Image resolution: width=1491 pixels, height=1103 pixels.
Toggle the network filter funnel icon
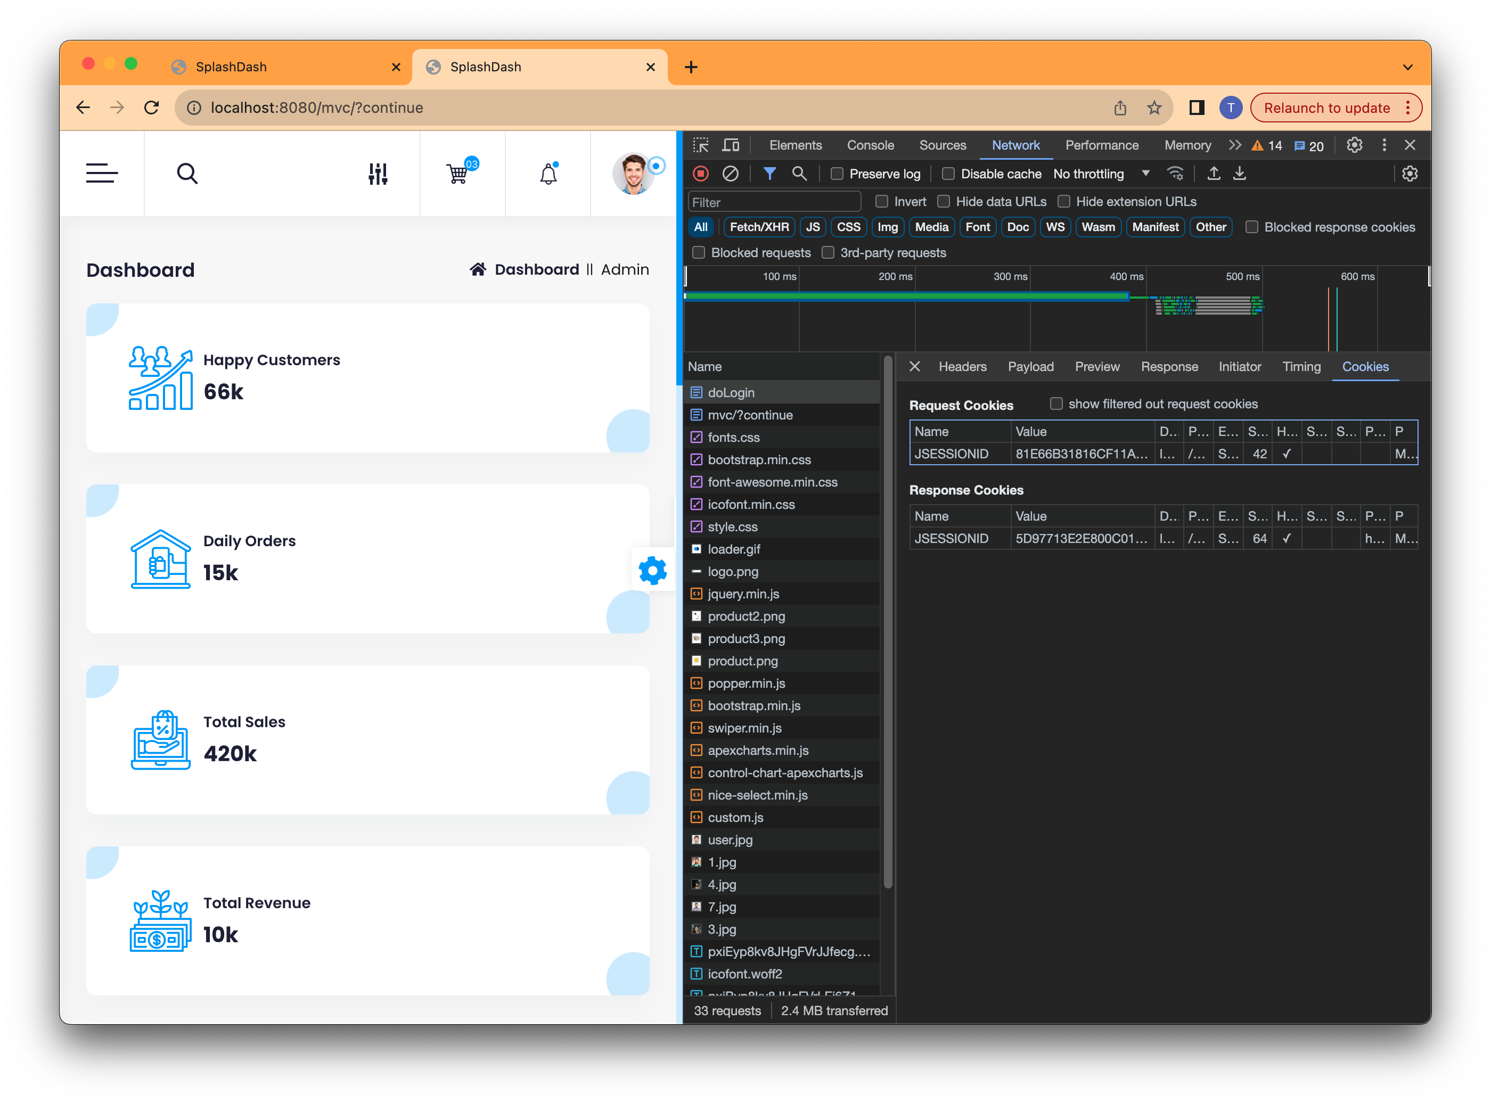(x=769, y=174)
